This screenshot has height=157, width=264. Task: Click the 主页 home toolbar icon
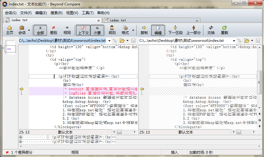[x=10, y=30]
